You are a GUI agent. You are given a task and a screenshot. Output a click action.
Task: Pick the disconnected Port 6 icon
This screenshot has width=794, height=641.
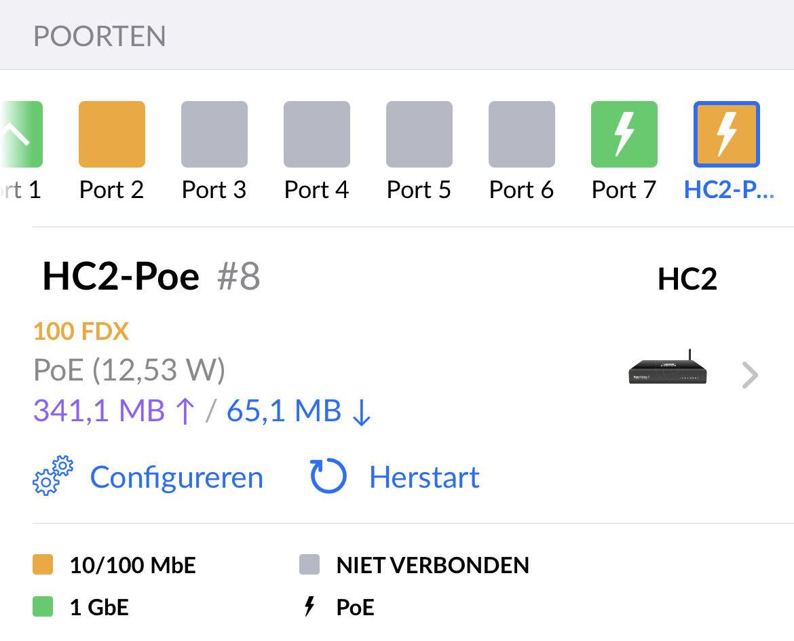[x=522, y=134]
